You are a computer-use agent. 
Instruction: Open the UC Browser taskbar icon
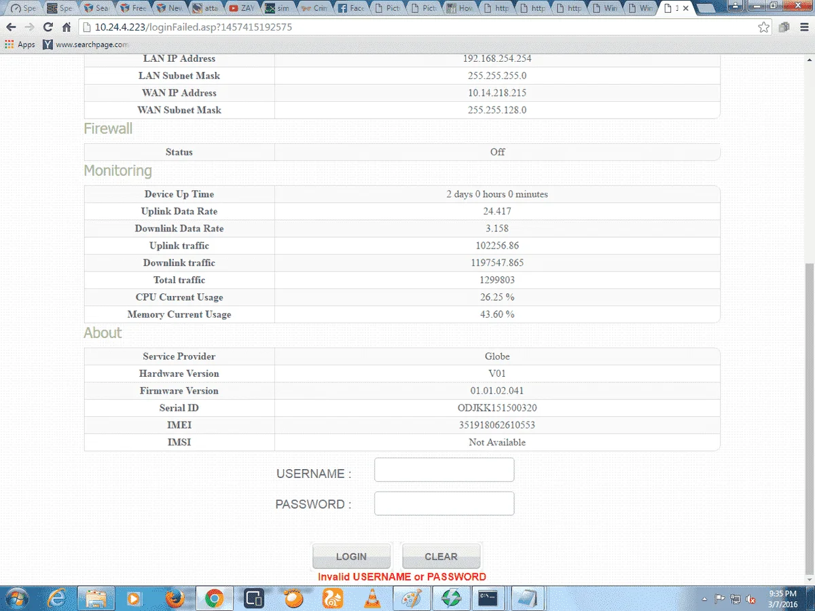[333, 598]
